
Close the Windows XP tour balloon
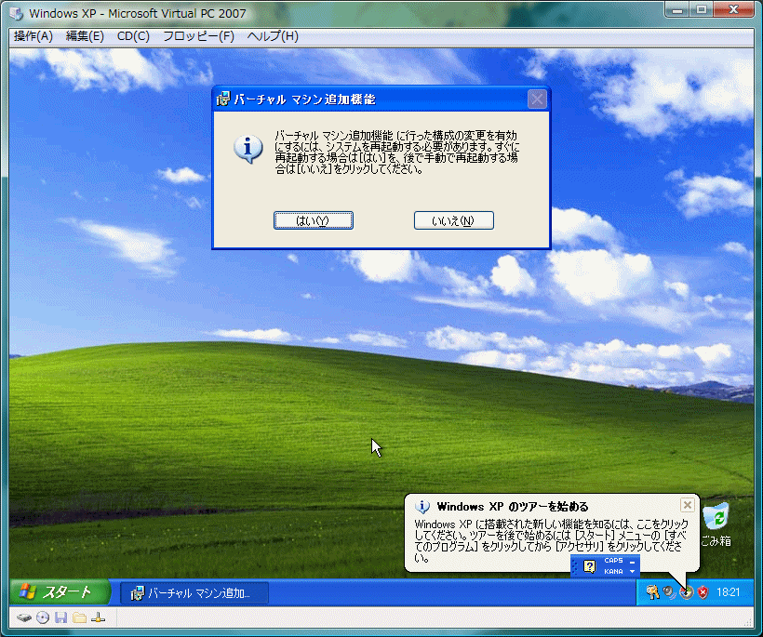tap(687, 505)
